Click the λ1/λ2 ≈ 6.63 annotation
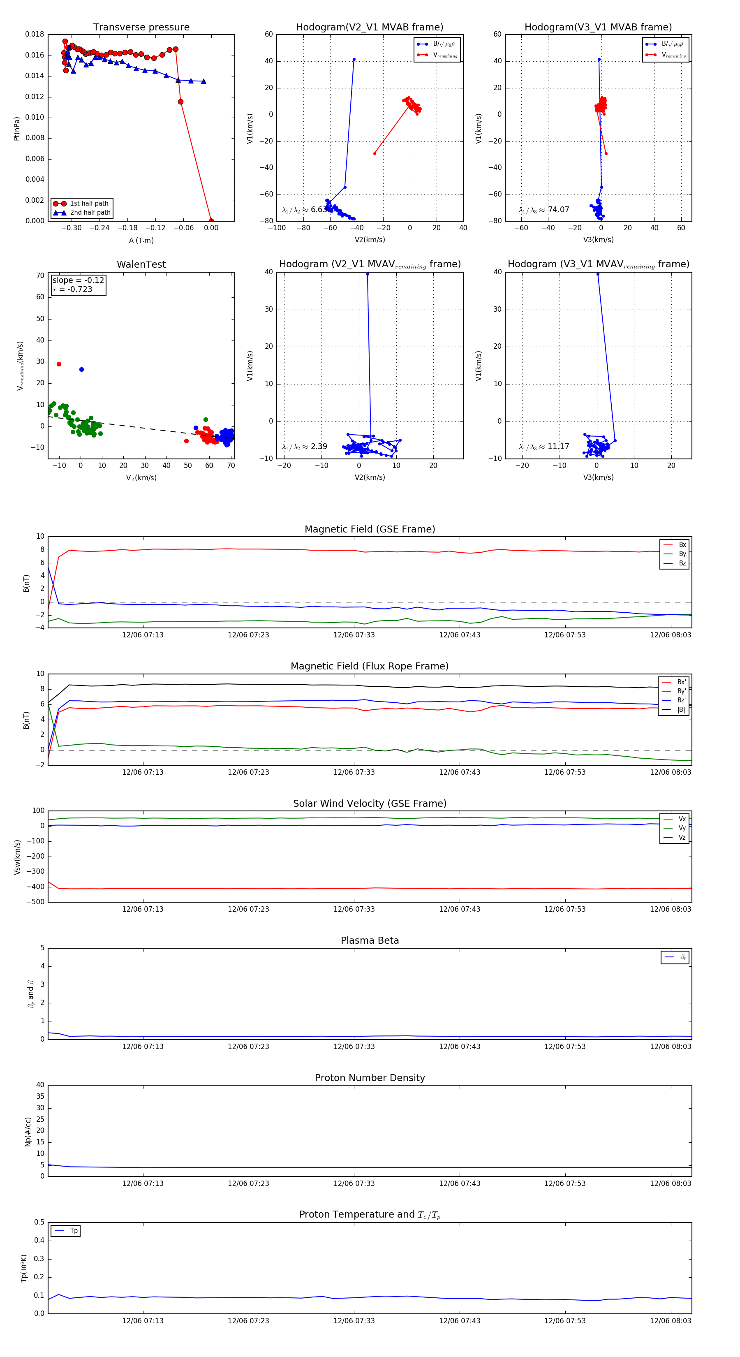This screenshot has height=1357, width=740. [x=305, y=210]
